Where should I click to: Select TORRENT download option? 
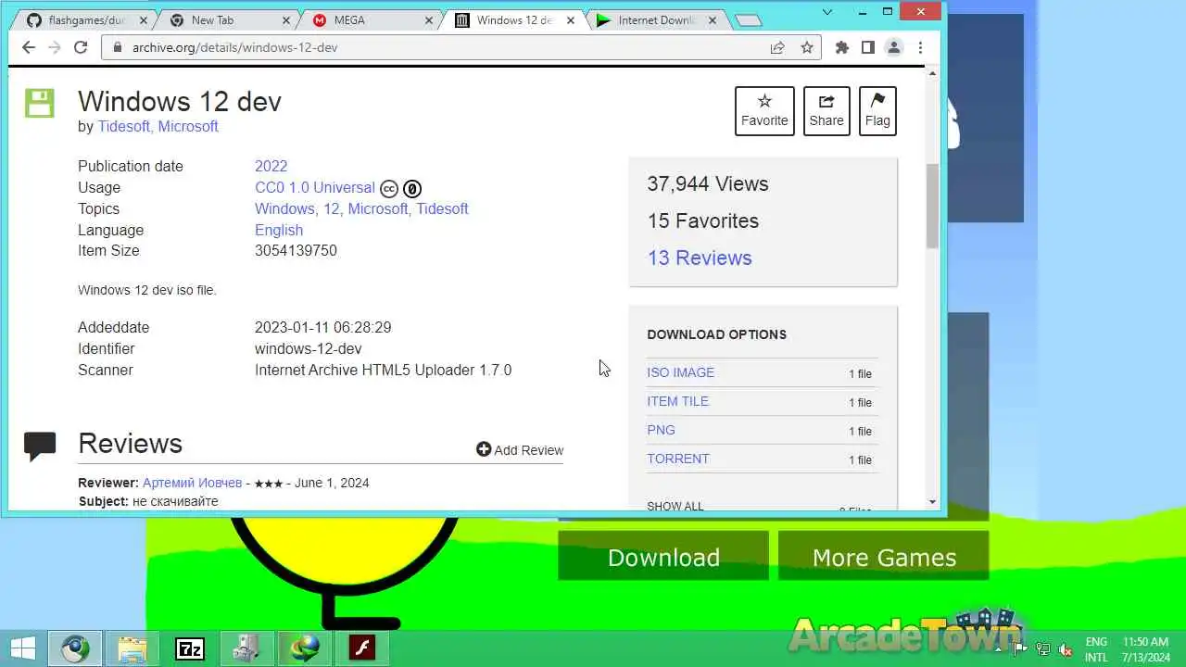click(678, 459)
